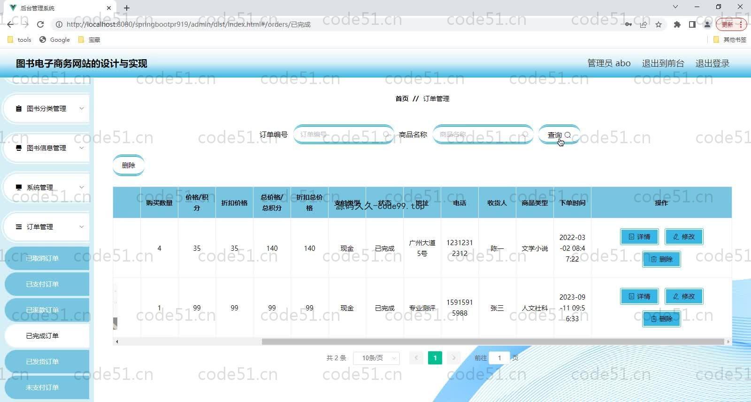The height and width of the screenshot is (402, 751).
Task: Click 修改 for the 陈一 order
Action: pyautogui.click(x=684, y=237)
